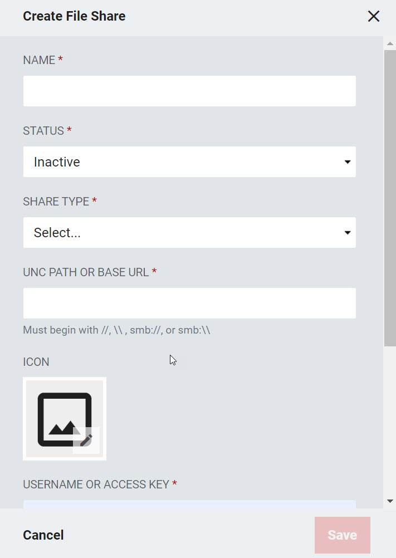Click the 'Must begin with' hint text
The height and width of the screenshot is (558, 396).
[x=117, y=330]
